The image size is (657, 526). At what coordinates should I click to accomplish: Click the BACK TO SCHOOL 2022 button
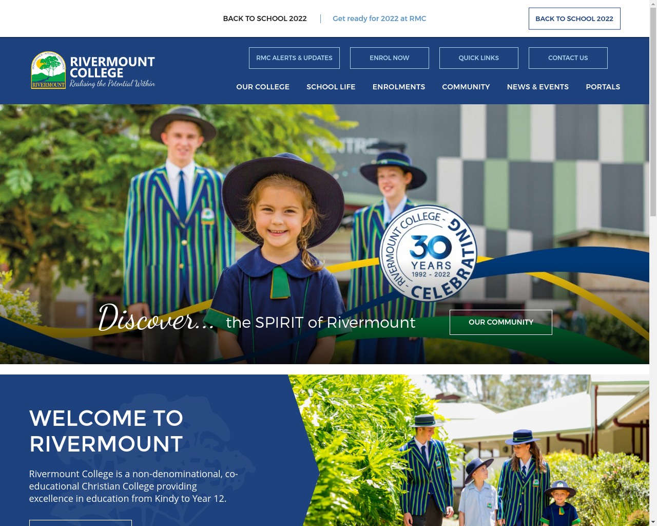click(x=574, y=18)
